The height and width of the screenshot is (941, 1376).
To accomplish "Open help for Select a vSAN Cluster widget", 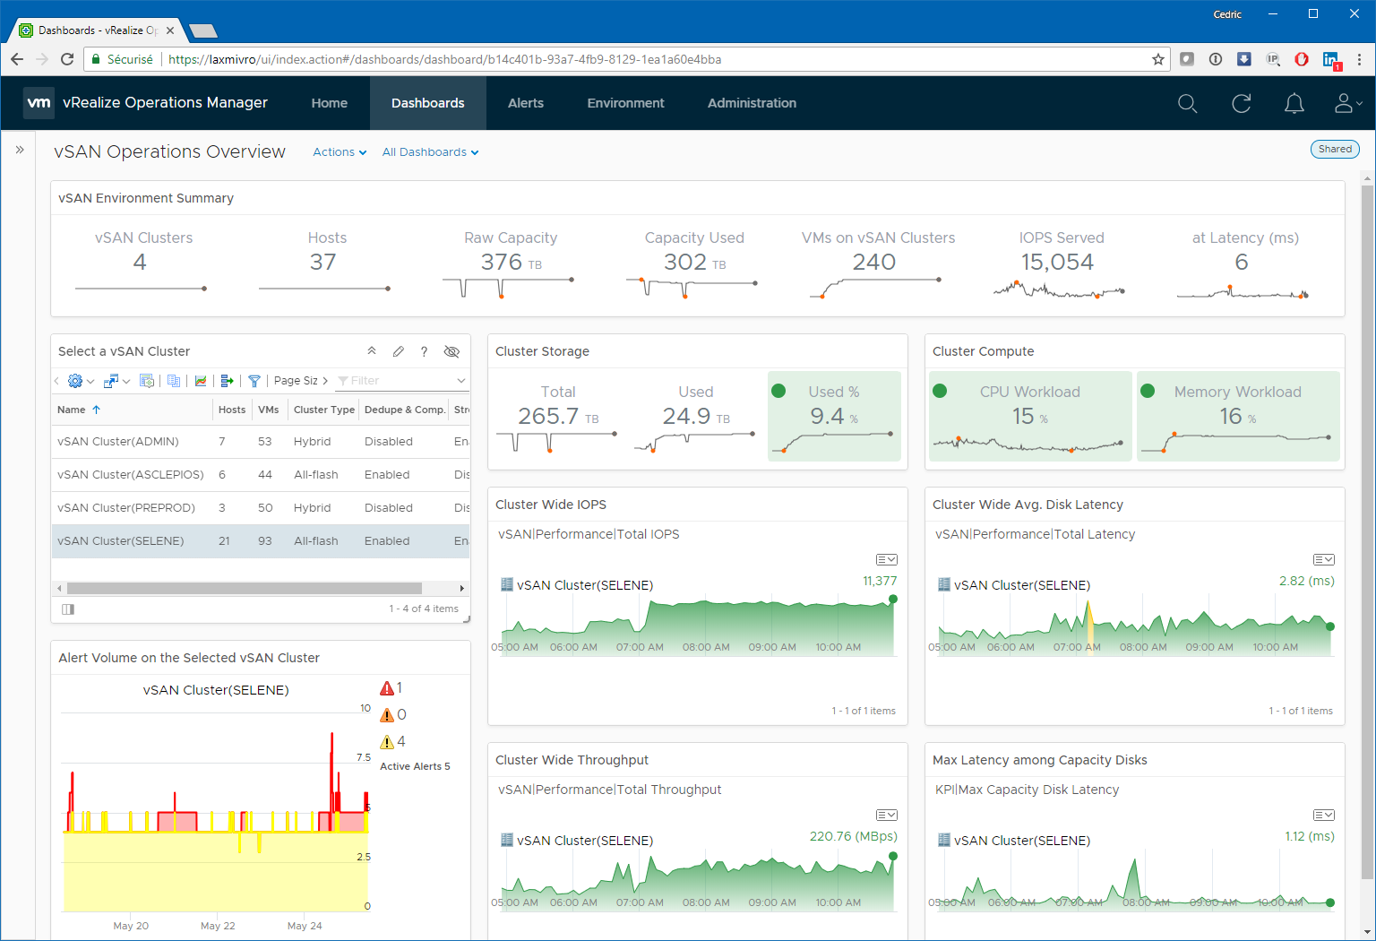I will [424, 351].
